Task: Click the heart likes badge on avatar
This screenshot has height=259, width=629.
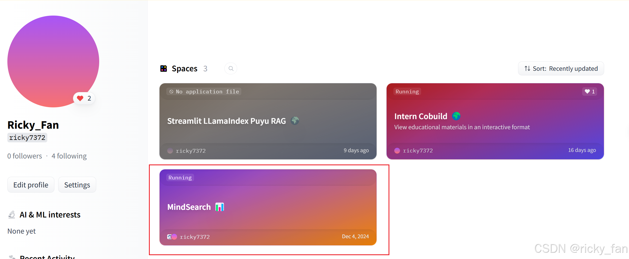Action: [x=84, y=98]
